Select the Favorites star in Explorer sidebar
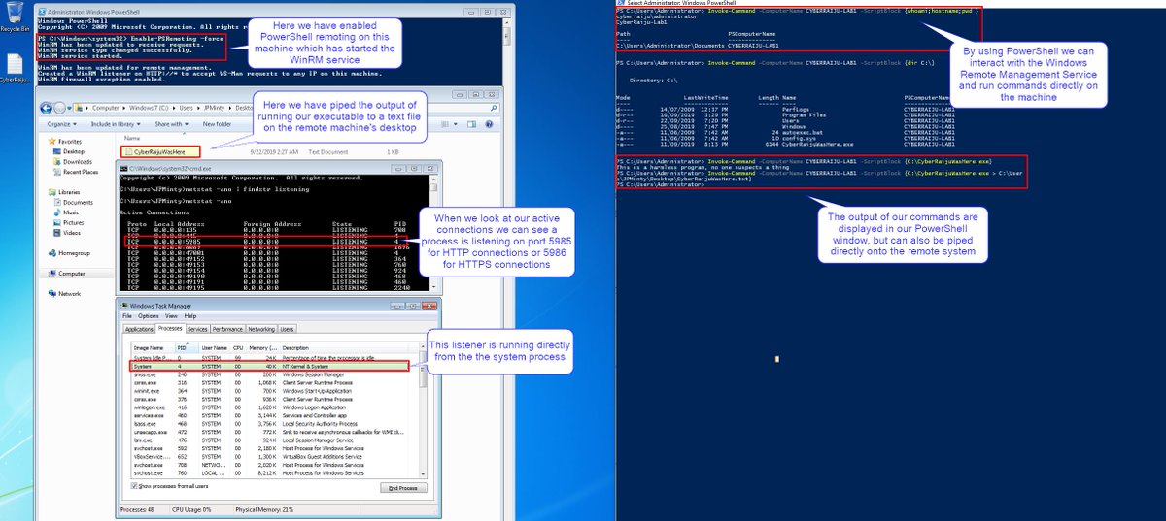 (x=51, y=142)
